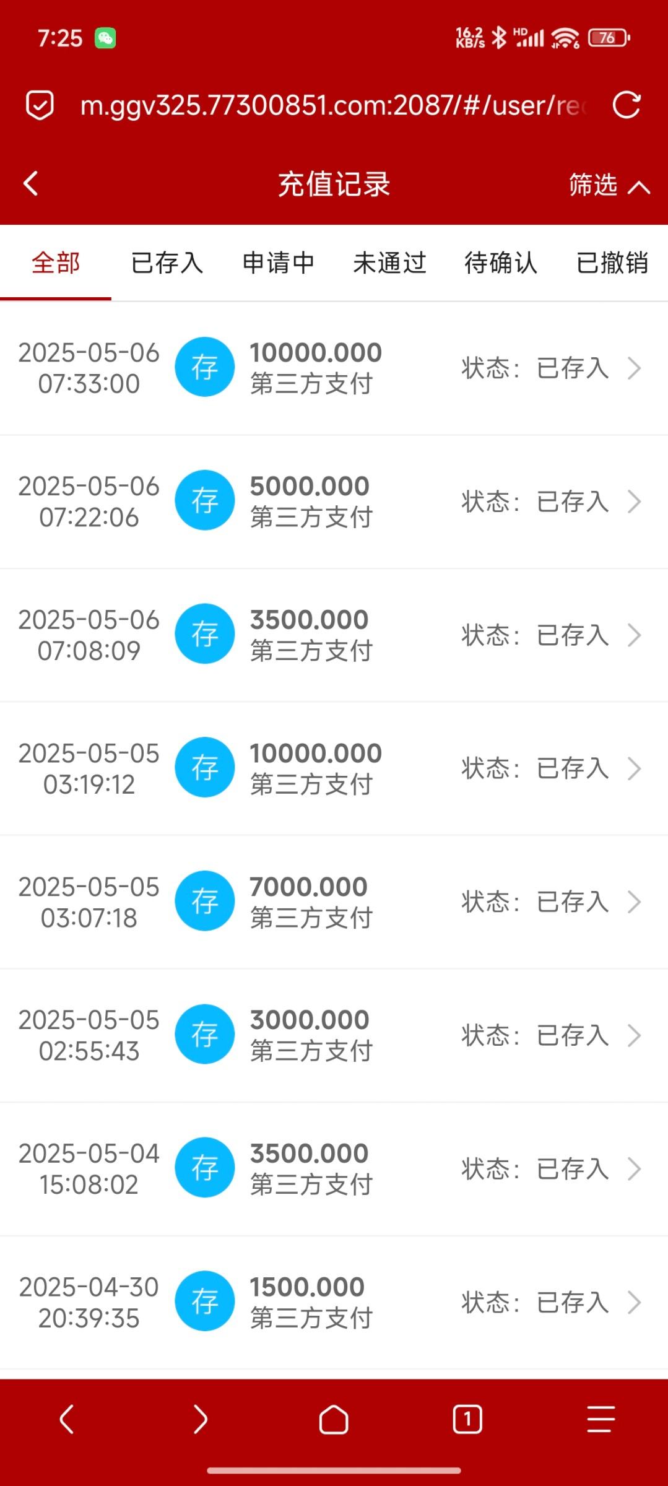Open the 待确认 tab

click(x=501, y=263)
